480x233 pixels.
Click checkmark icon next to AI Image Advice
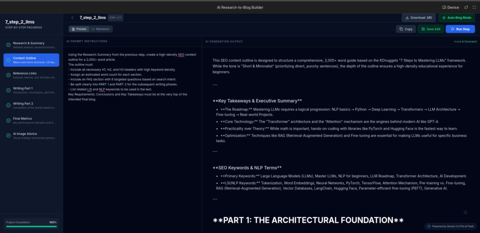click(8, 136)
